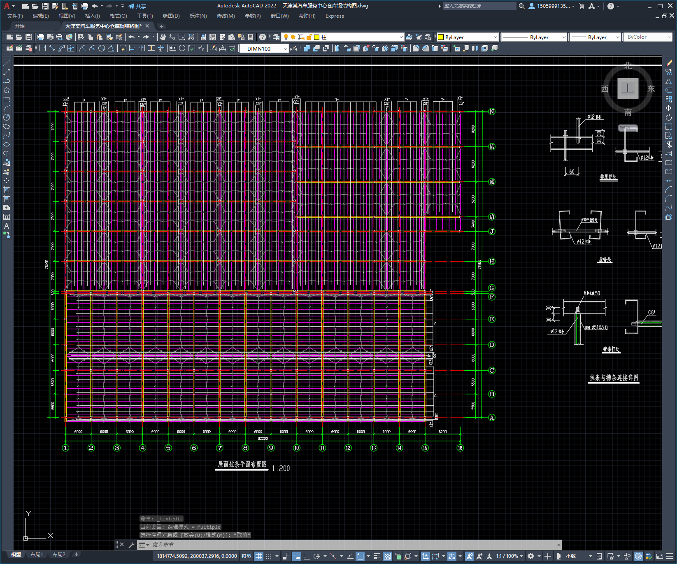Toggle lineweight display in status bar
Screen dimensions: 677x564
(377, 556)
